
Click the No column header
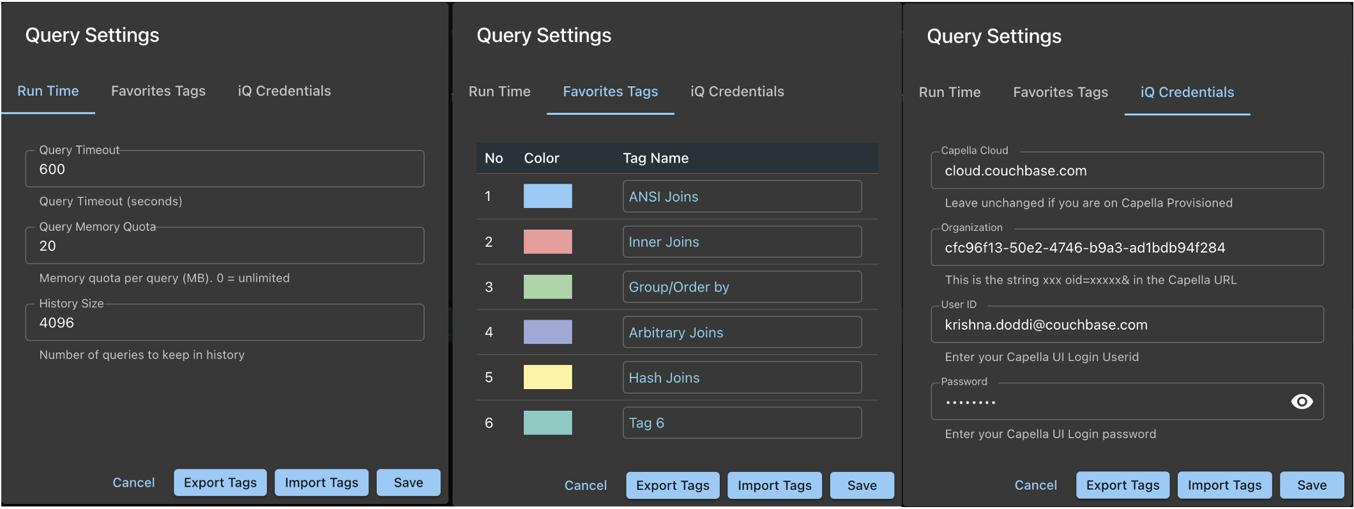(x=494, y=158)
